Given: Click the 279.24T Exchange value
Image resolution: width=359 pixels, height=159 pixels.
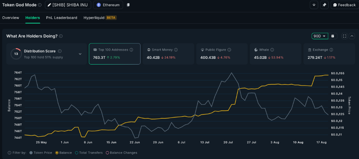Looking at the screenshot, I should pyautogui.click(x=315, y=57).
